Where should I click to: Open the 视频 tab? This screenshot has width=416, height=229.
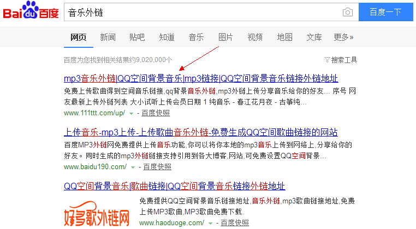pos(255,38)
